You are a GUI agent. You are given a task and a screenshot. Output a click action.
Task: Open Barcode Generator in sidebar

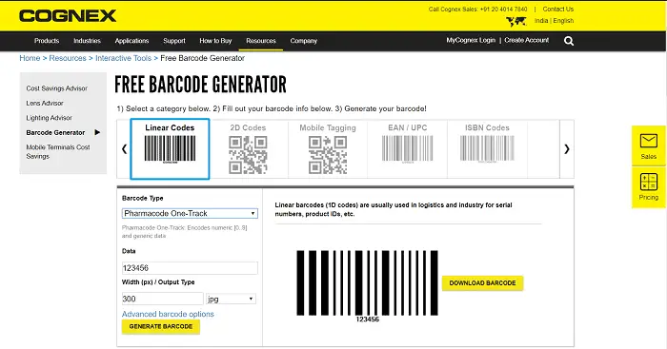55,132
